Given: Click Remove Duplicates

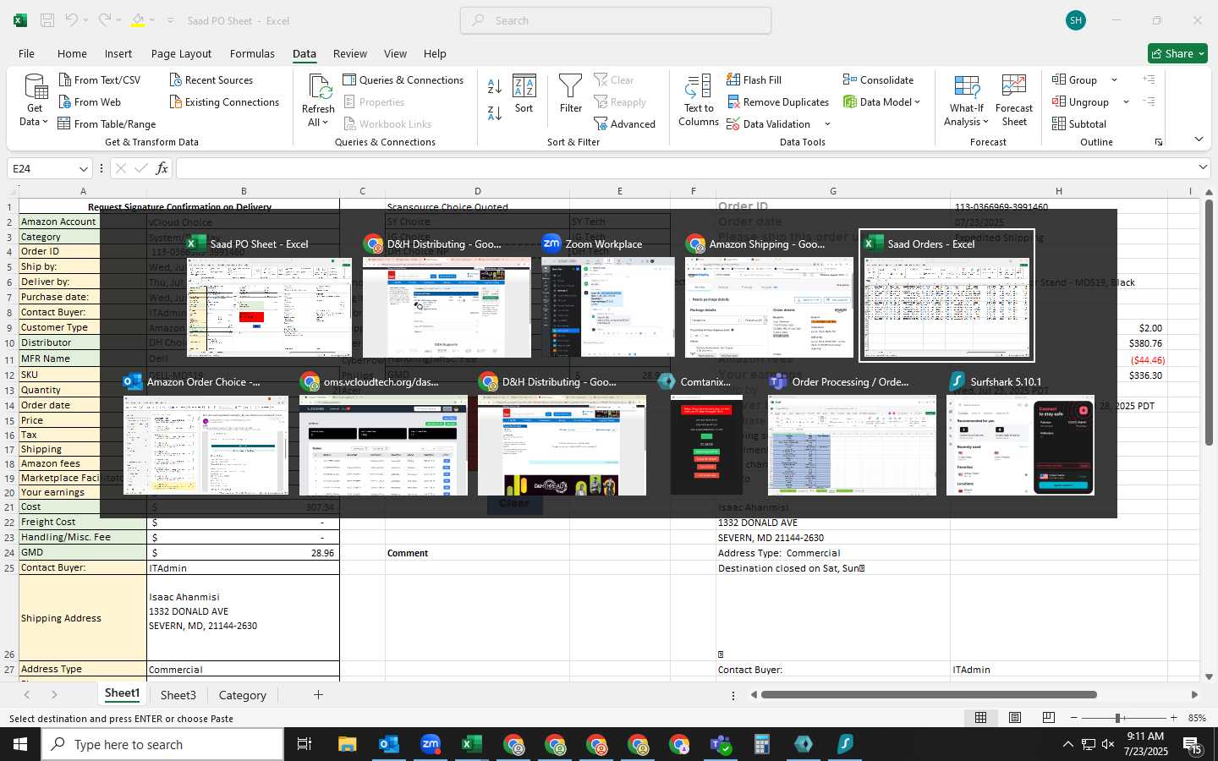Looking at the screenshot, I should [777, 101].
